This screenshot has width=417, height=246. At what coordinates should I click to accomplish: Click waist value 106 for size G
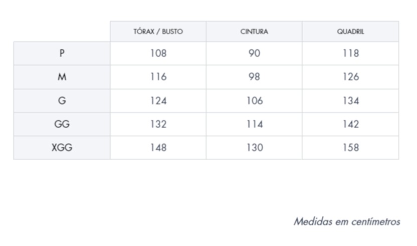coord(254,100)
